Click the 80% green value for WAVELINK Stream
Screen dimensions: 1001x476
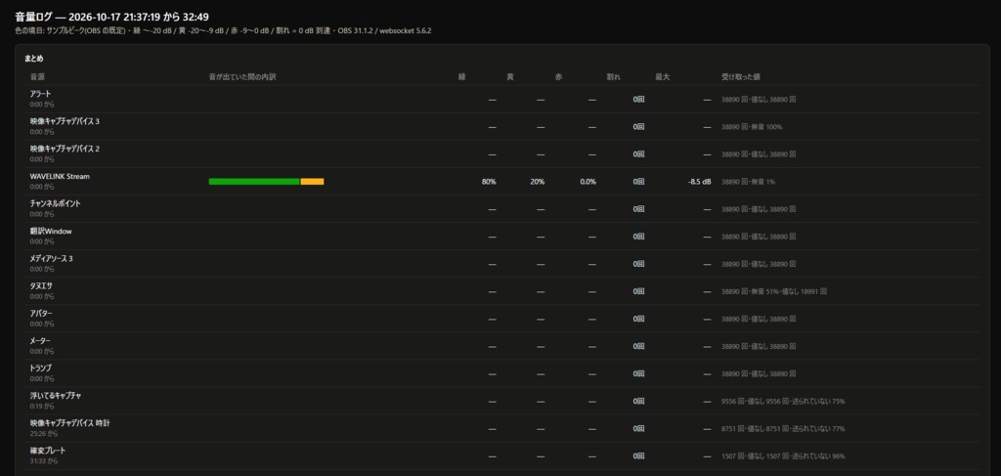point(489,182)
